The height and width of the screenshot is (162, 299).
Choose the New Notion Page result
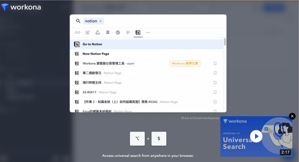tap(147, 54)
